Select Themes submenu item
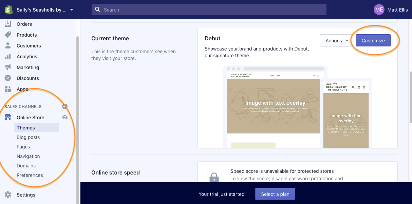Screen dimensions: 412x204 point(36,128)
